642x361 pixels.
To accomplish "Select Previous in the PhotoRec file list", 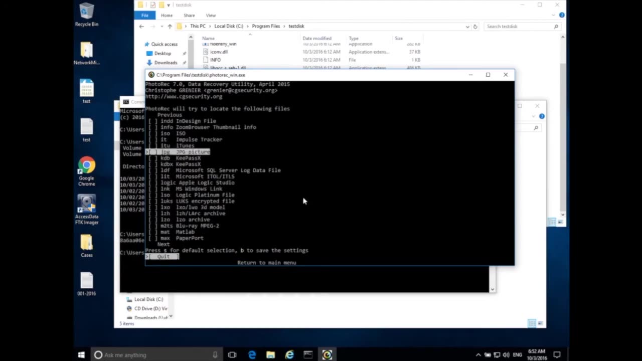I will coord(170,115).
